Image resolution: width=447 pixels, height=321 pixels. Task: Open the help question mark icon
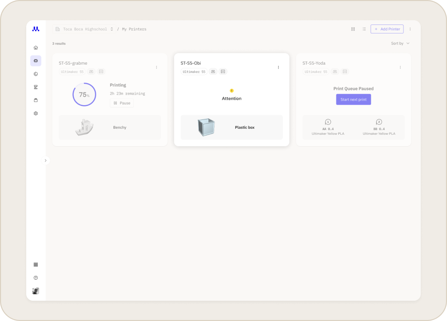[36, 278]
